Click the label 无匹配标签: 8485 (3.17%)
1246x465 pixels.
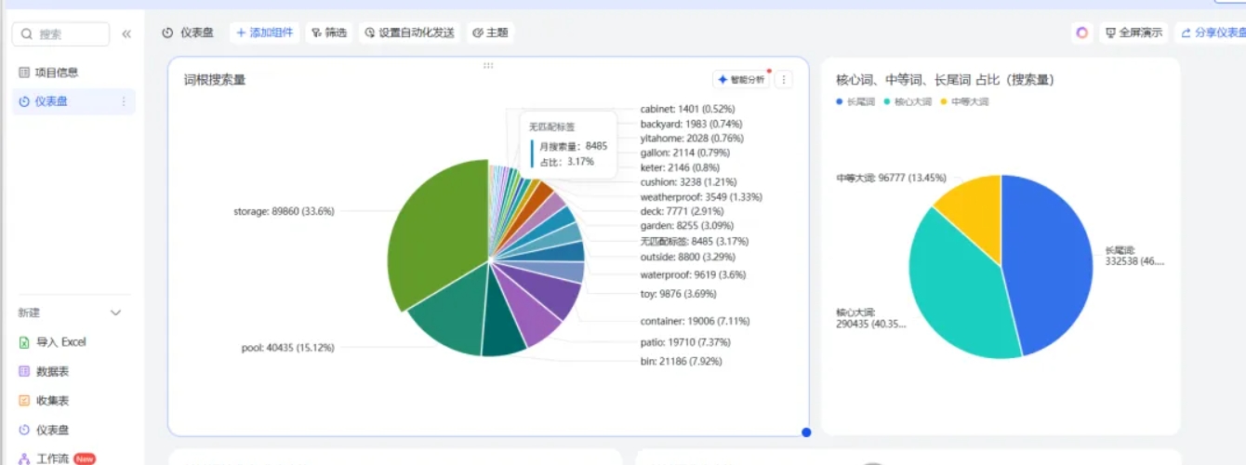click(694, 241)
